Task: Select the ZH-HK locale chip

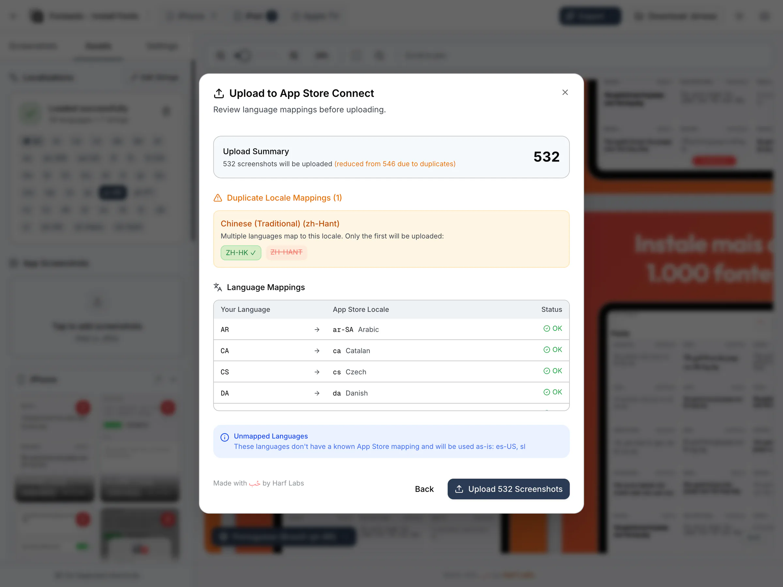Action: tap(241, 253)
